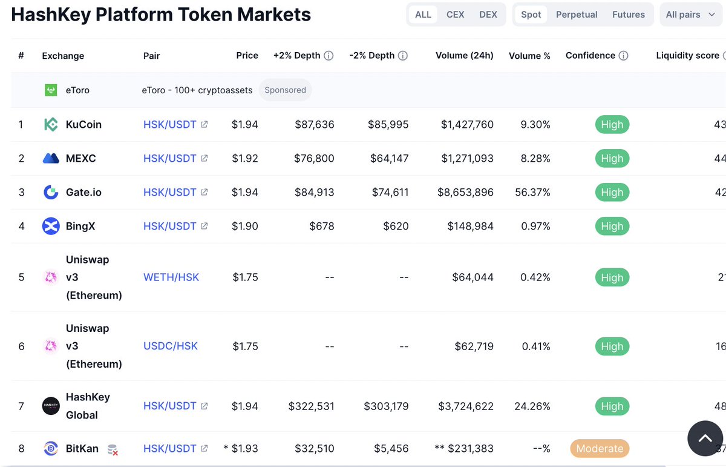726x467 pixels.
Task: Open HashKey Global HSK/USDT pair link
Action: coord(170,406)
